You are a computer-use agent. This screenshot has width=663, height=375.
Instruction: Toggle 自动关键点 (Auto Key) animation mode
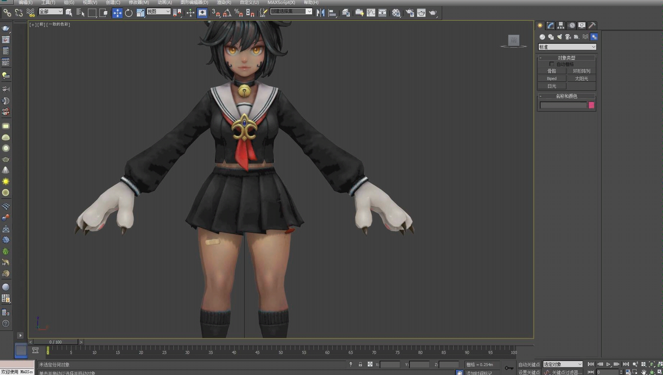click(x=528, y=364)
